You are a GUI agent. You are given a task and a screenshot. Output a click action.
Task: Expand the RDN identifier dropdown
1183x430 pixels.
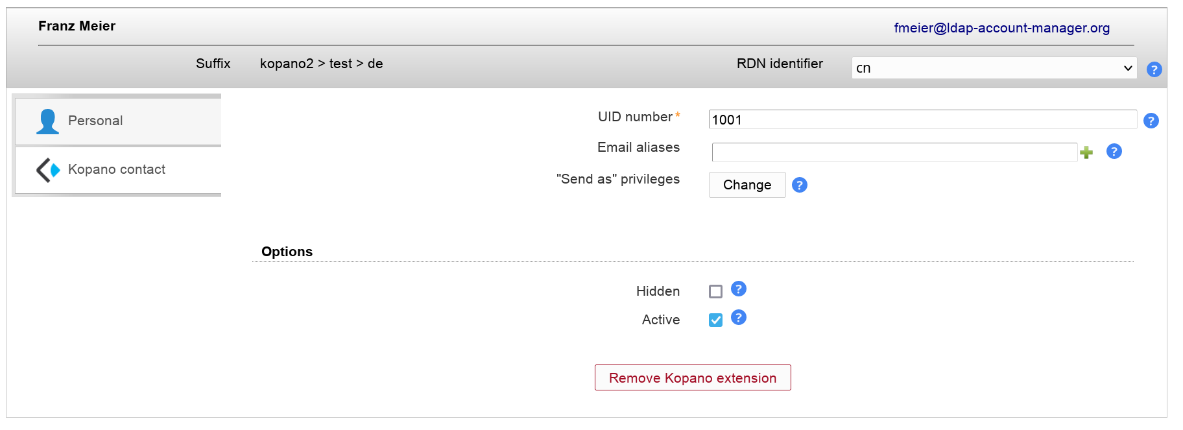coord(994,68)
